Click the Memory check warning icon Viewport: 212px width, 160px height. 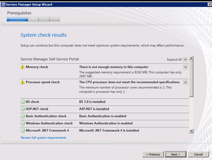pos(23,67)
